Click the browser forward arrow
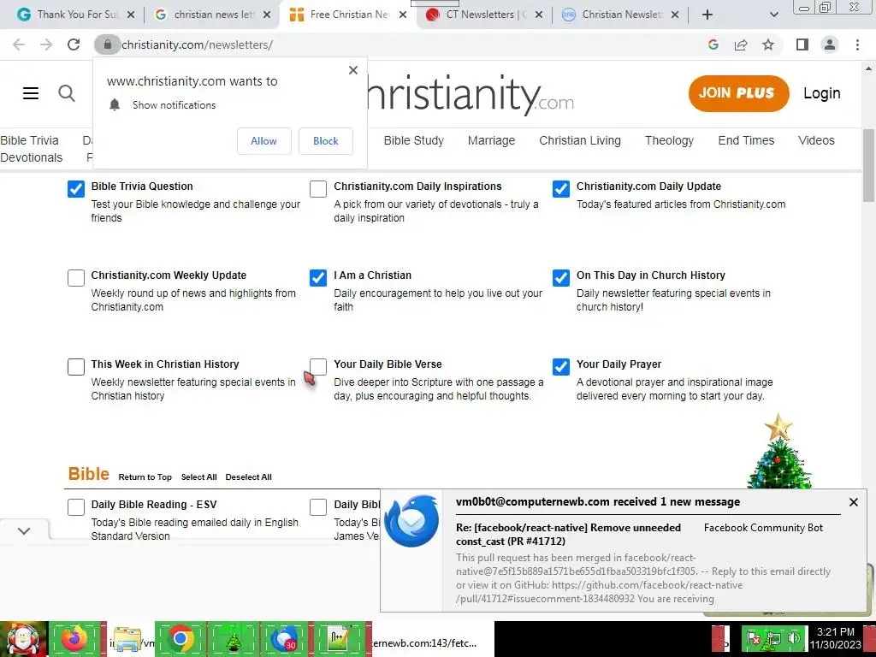Viewport: 876px width, 657px height. pyautogui.click(x=46, y=44)
